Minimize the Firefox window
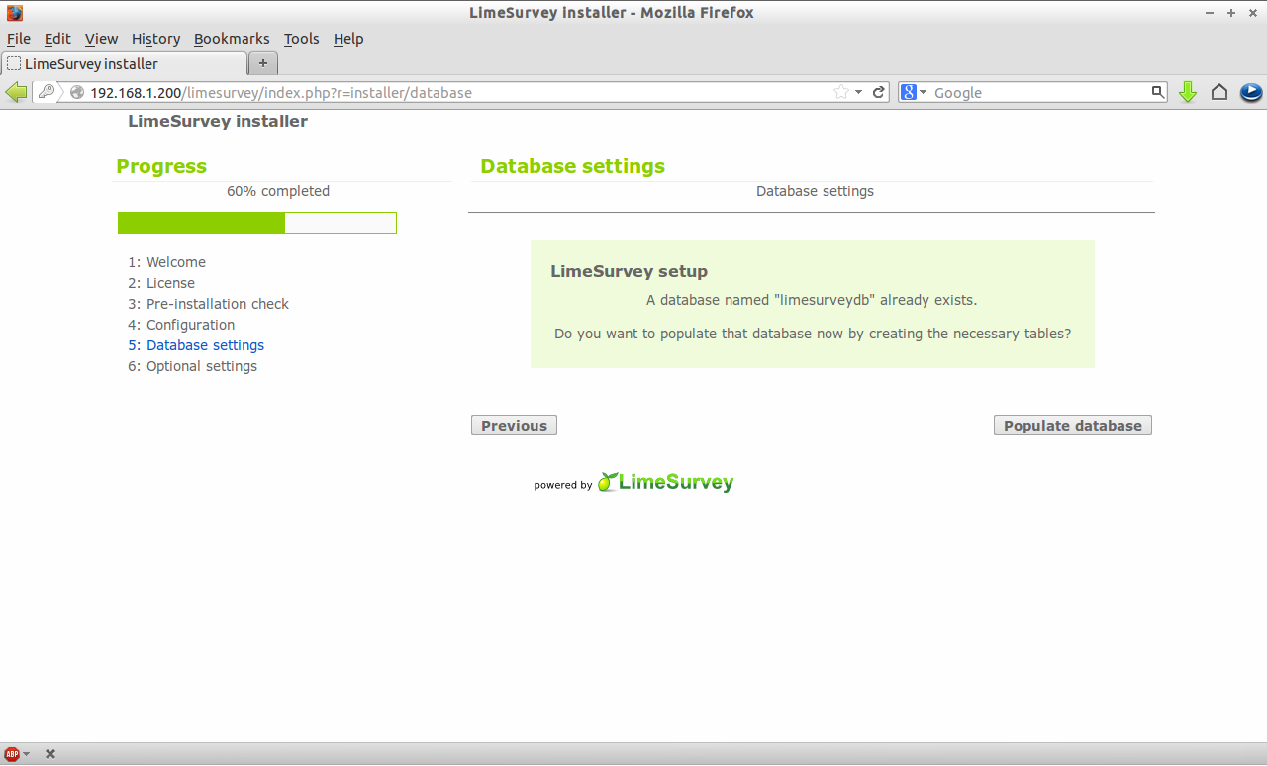Viewport: 1267px width, 766px height. 1212,13
